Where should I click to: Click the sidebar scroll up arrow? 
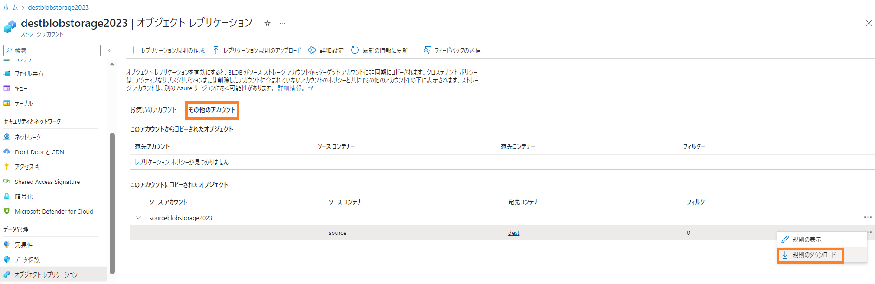[112, 64]
